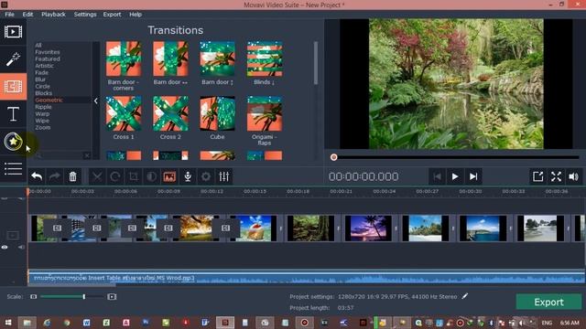View preview in full screen
This screenshot has width=586, height=329.
[x=556, y=176]
